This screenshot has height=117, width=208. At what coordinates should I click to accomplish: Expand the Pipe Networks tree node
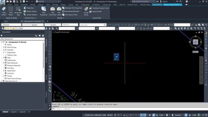(x=4, y=63)
